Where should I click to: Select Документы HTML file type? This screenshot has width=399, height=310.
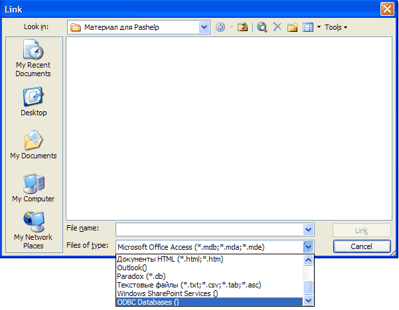coord(209,259)
